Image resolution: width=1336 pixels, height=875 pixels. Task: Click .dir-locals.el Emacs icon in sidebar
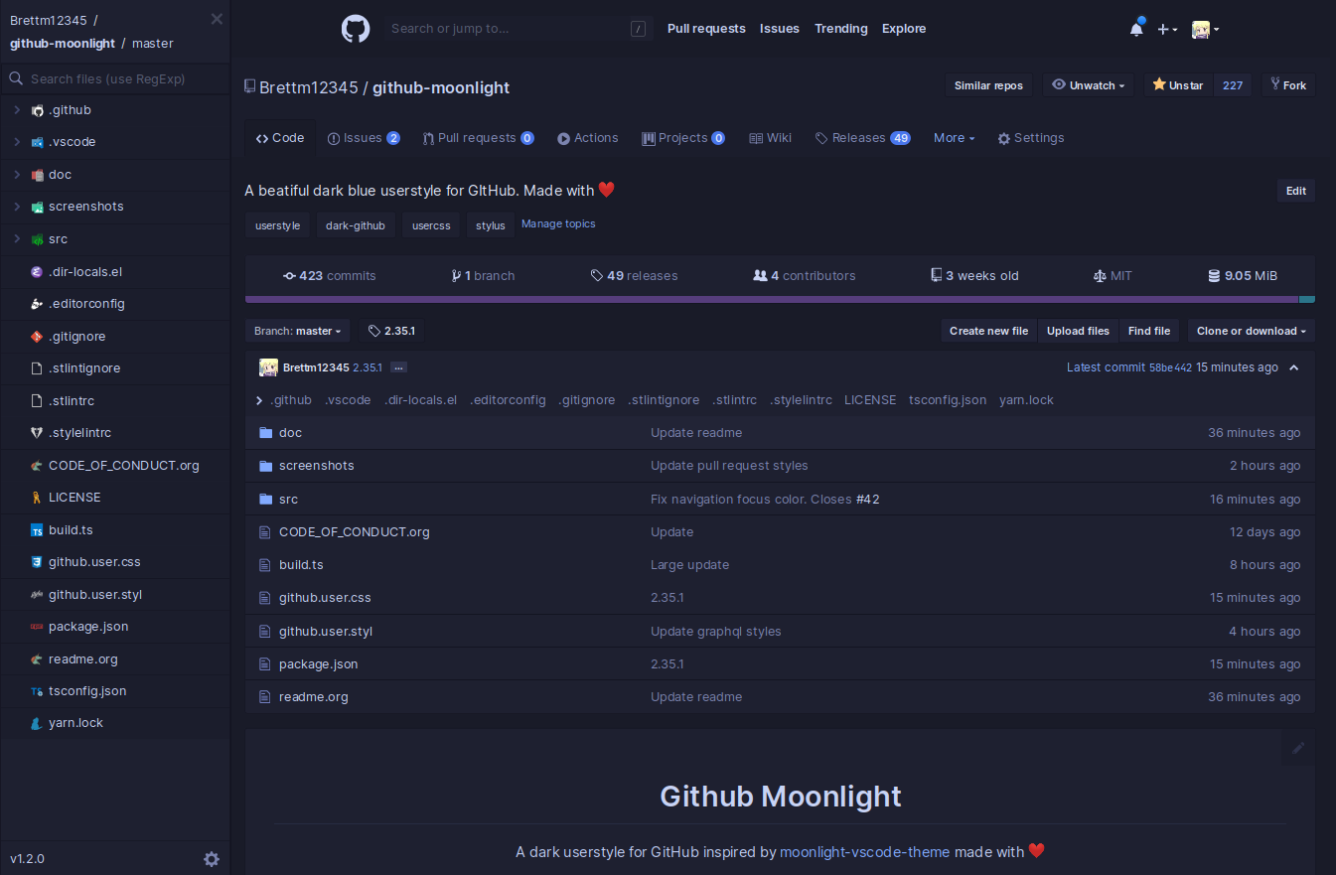click(x=37, y=271)
